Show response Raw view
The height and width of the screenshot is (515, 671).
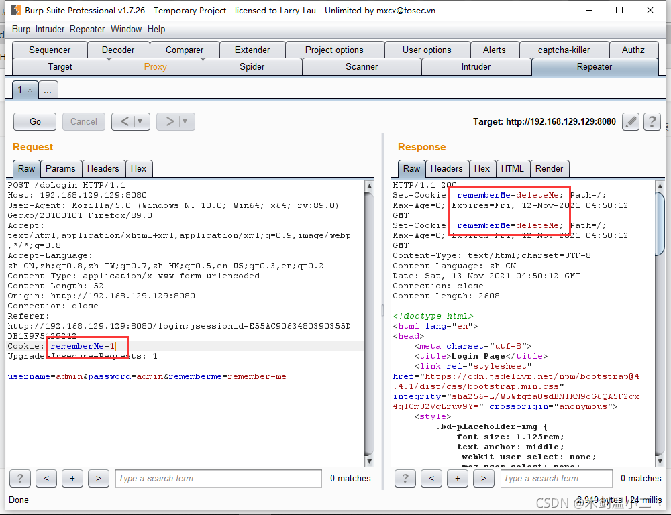pyautogui.click(x=412, y=168)
